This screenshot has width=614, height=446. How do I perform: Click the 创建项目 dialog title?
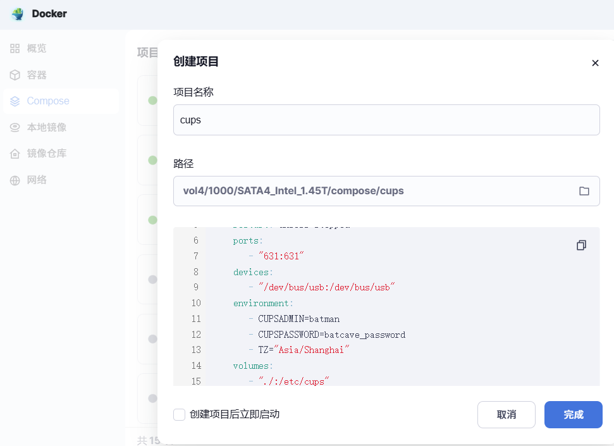[196, 61]
